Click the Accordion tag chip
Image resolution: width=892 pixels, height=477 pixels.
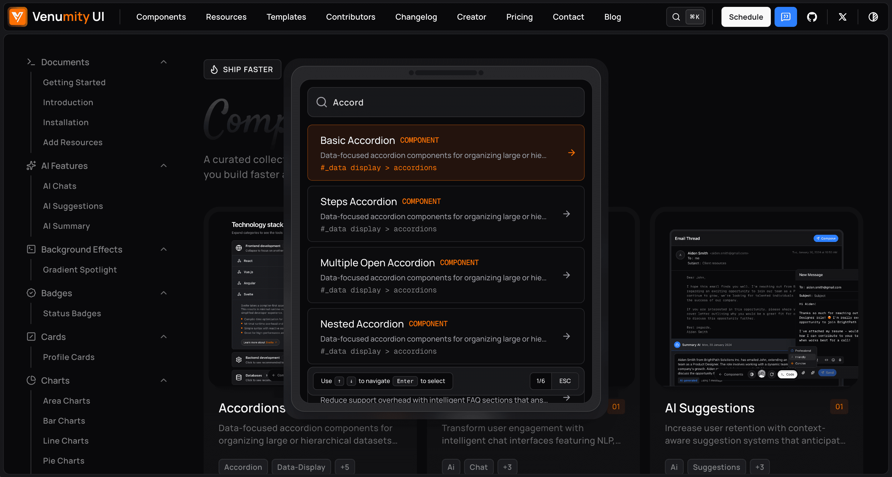(243, 467)
